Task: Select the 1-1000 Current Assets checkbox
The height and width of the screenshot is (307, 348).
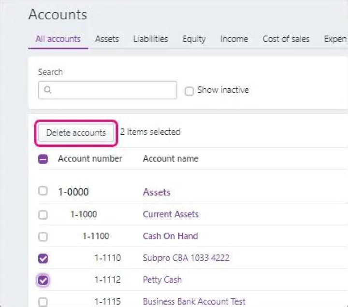Action: click(x=43, y=215)
